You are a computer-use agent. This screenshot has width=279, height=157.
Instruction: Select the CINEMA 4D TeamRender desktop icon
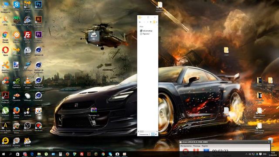[38, 83]
